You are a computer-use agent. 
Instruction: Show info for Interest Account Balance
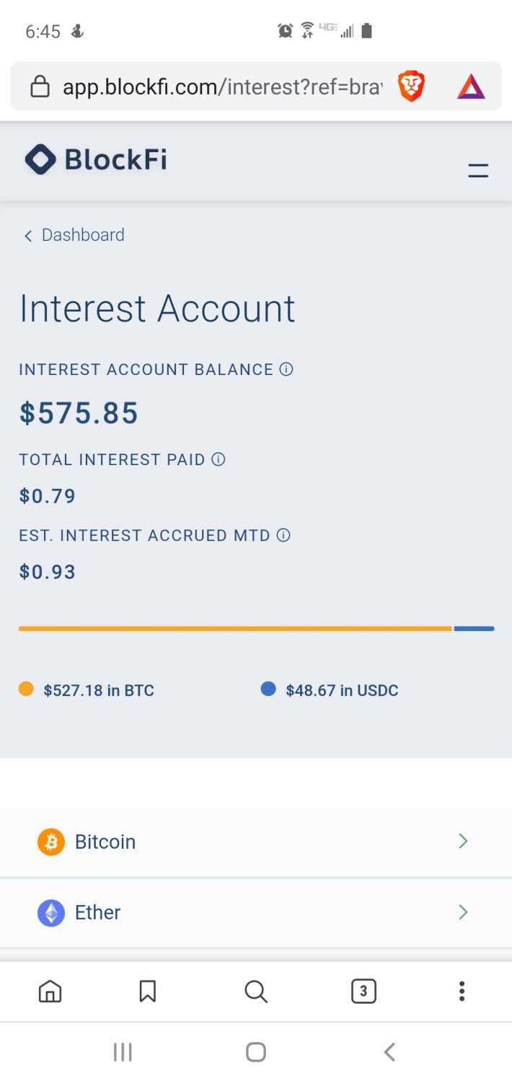point(286,369)
